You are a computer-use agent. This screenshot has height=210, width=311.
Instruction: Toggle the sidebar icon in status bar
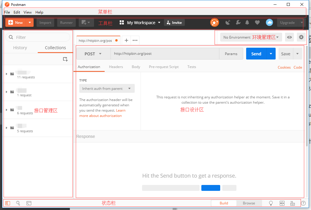pyautogui.click(x=8, y=203)
